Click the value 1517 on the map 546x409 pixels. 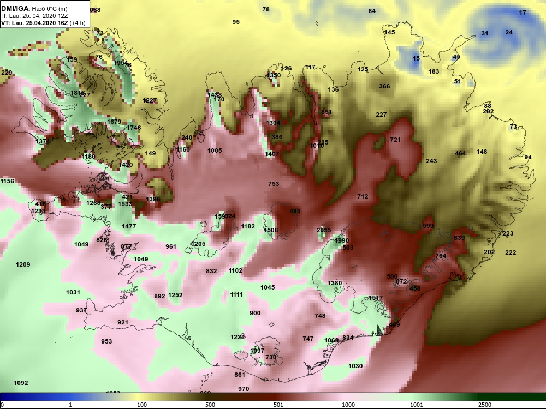click(x=376, y=298)
